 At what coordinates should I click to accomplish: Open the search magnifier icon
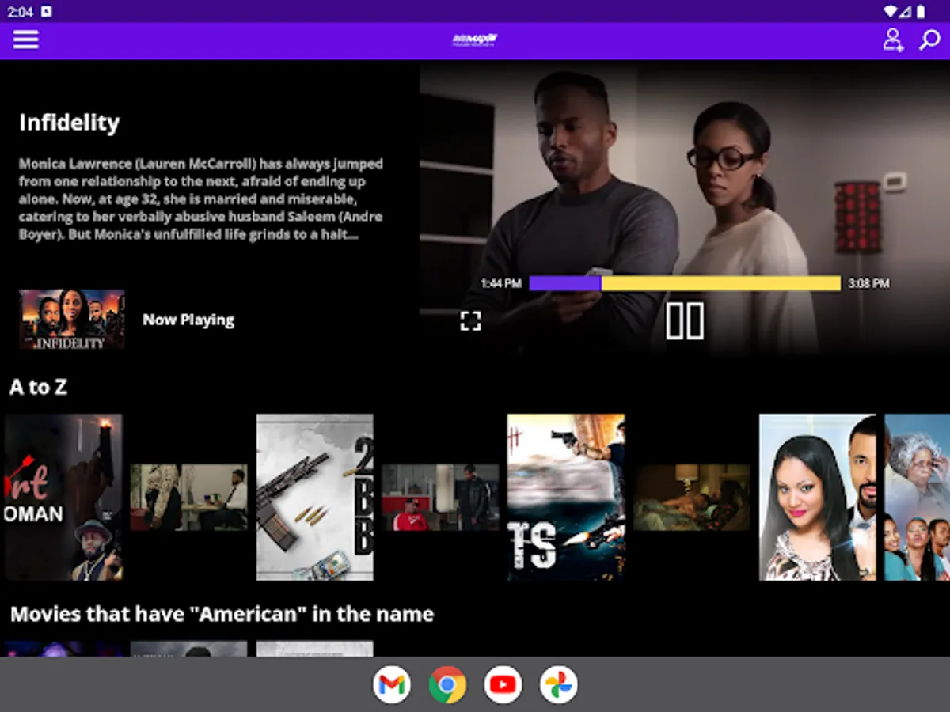pyautogui.click(x=929, y=40)
